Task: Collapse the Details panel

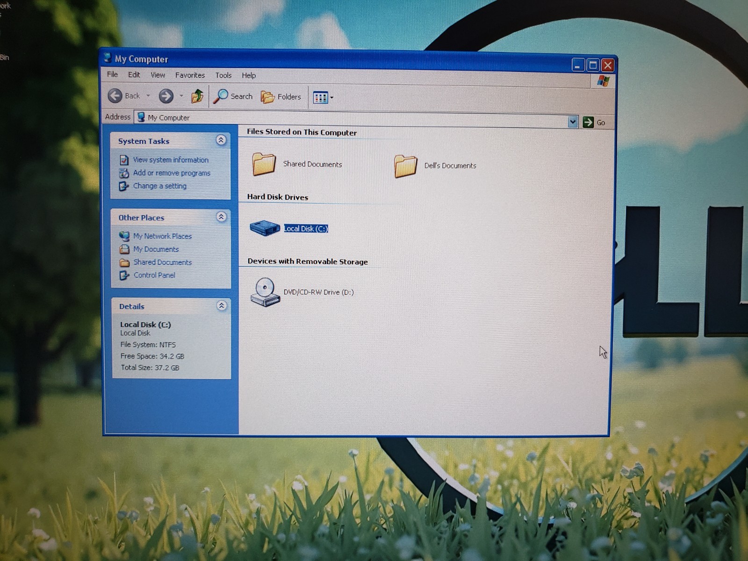Action: coord(222,306)
